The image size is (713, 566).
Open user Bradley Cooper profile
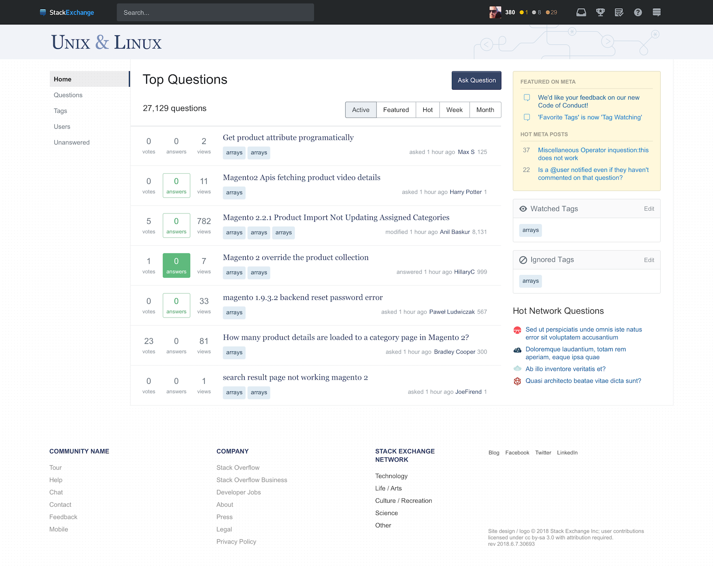455,352
